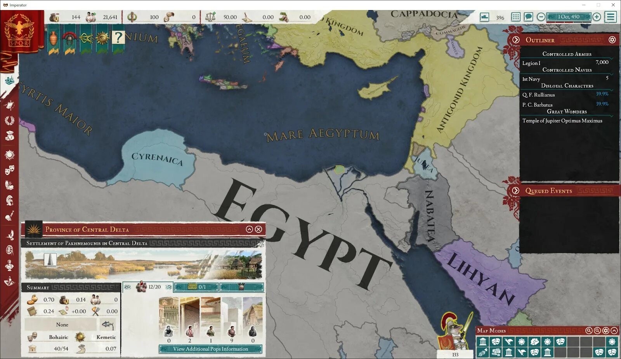Open the SPQR nation banner
This screenshot has height=359, width=621.
19,31
